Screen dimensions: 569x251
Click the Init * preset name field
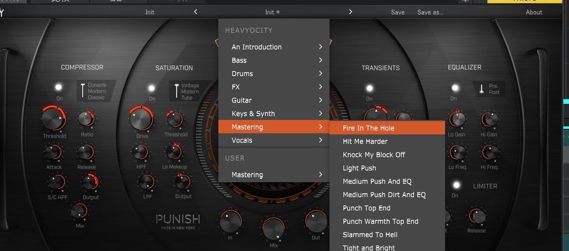coord(272,12)
